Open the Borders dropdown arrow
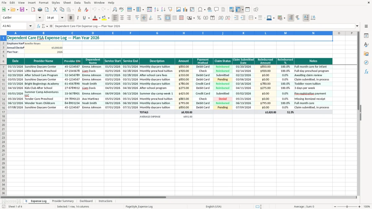Image resolution: width=372 pixels, height=209 pixels. (255, 18)
